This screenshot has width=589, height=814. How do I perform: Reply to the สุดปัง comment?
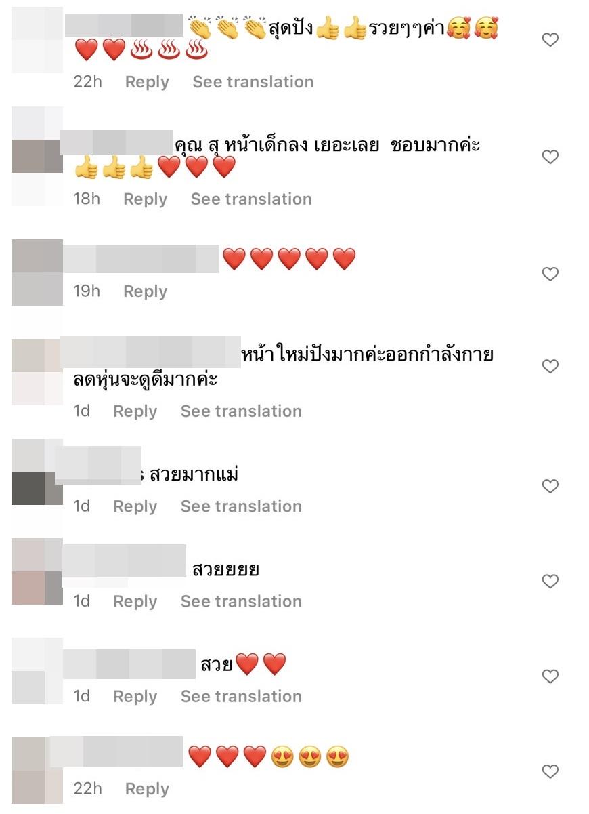coord(147,82)
